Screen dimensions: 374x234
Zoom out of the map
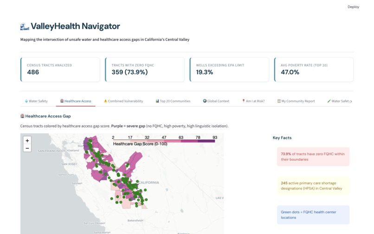[27, 148]
